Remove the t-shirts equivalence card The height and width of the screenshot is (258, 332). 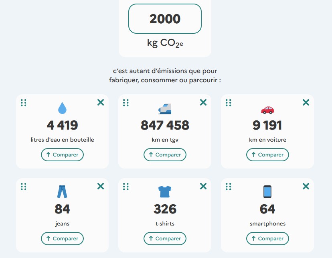[x=203, y=186]
